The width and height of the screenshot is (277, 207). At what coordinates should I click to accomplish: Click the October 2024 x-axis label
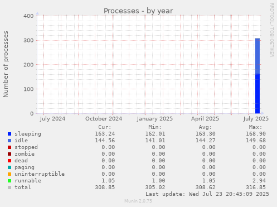(x=104, y=119)
